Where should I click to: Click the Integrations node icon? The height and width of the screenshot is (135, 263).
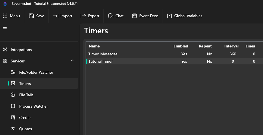[x=5, y=50]
